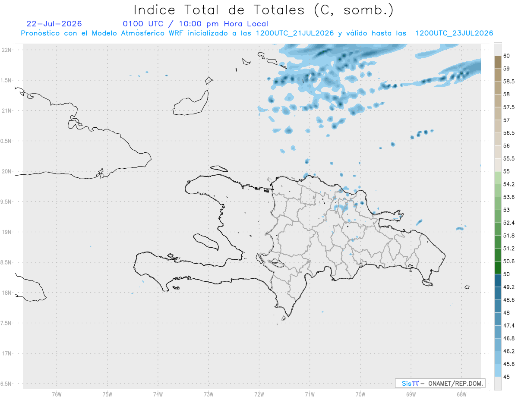Image resolution: width=518 pixels, height=400 pixels.
Task: Click the latitude label "9.5N"
Action: [6, 202]
